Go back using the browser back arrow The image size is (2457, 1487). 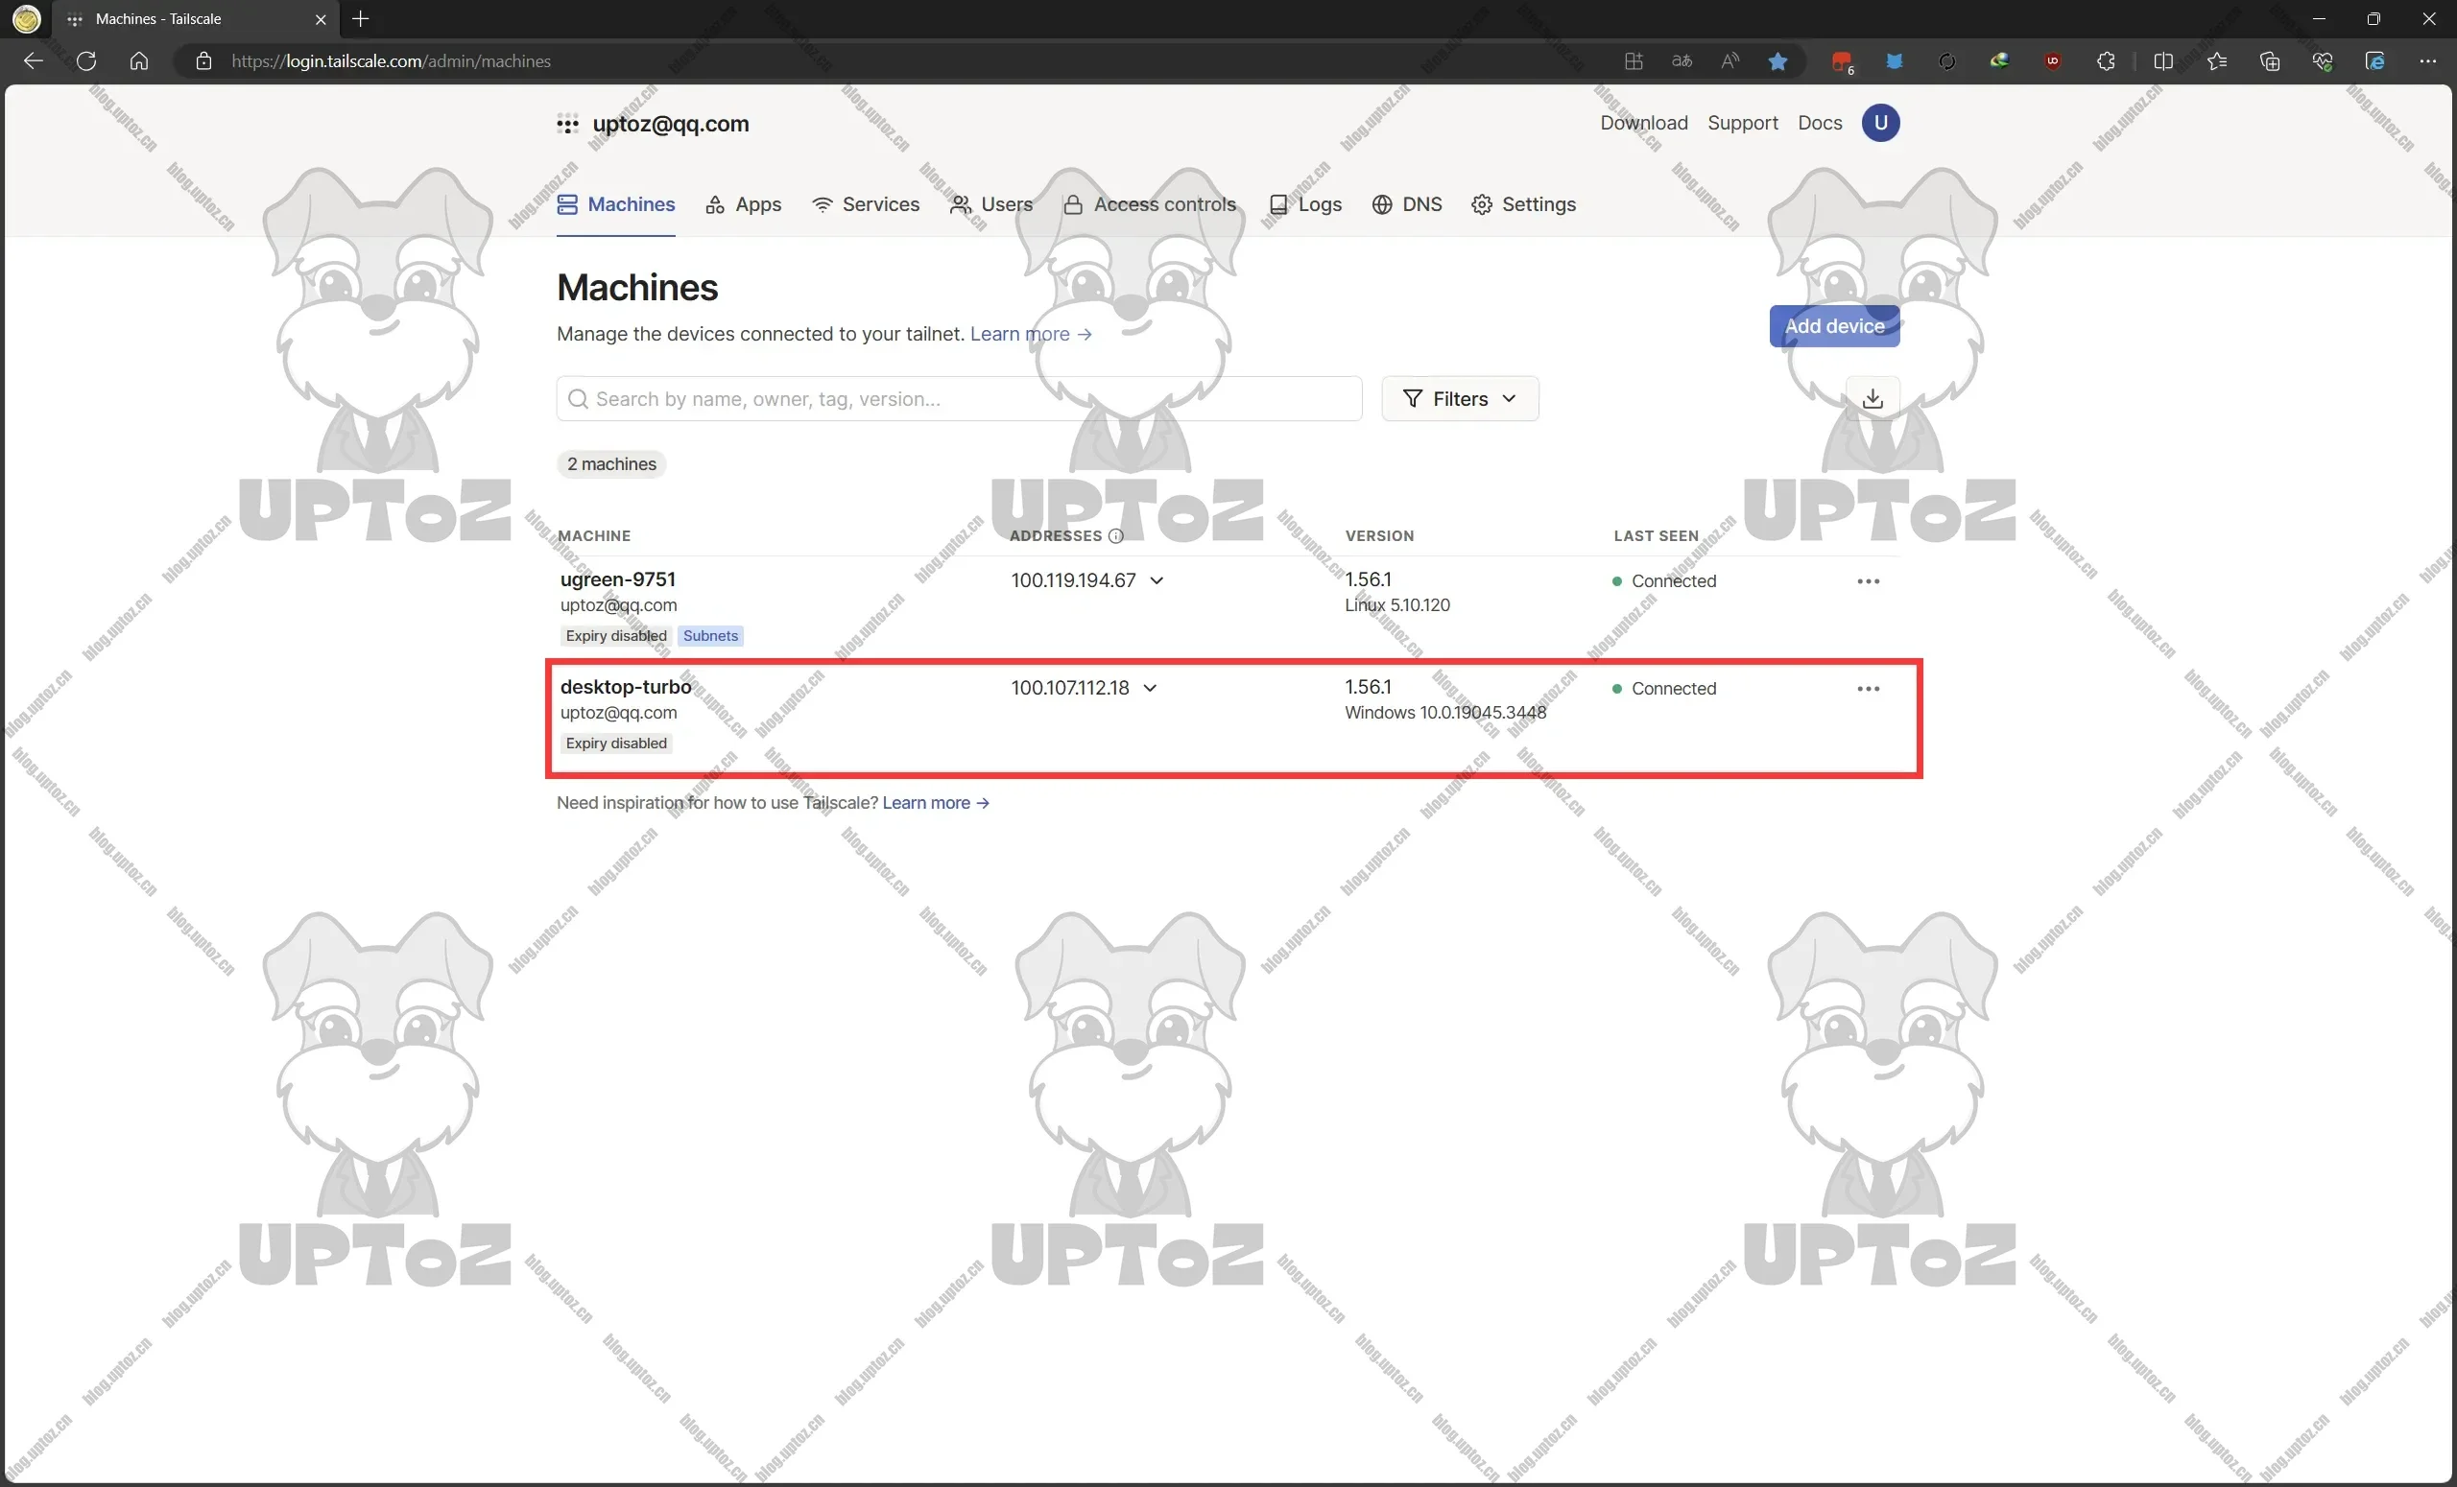point(33,60)
